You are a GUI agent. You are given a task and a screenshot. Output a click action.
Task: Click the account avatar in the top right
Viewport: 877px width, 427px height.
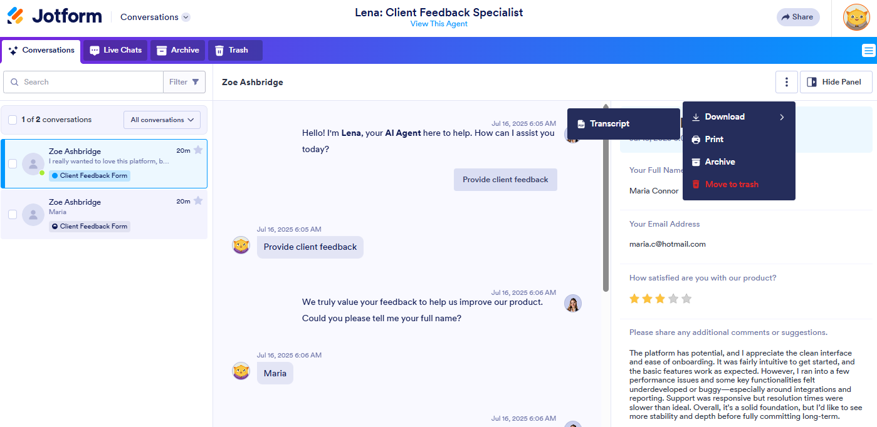856,18
